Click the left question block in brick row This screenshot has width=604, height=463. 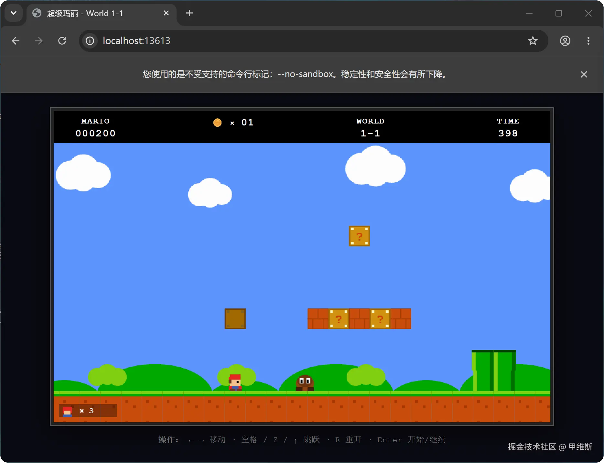click(339, 319)
